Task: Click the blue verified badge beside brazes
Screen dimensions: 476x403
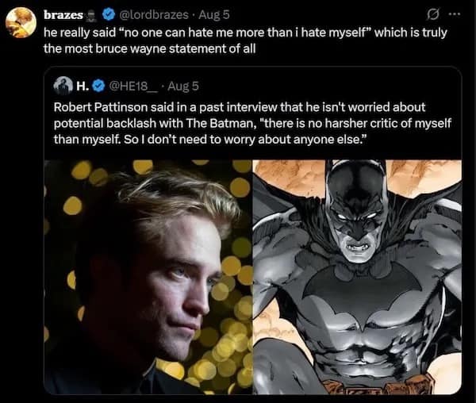Action: [x=111, y=16]
